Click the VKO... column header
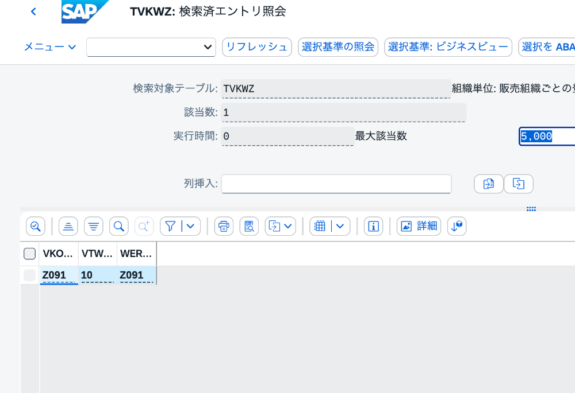This screenshot has height=393, width=575. point(59,254)
